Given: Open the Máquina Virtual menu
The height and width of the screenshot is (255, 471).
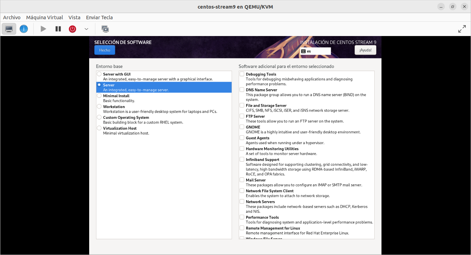Looking at the screenshot, I should click(x=45, y=17).
